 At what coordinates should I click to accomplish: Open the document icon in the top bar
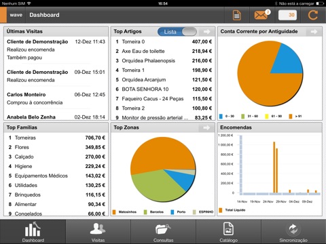[237, 16]
